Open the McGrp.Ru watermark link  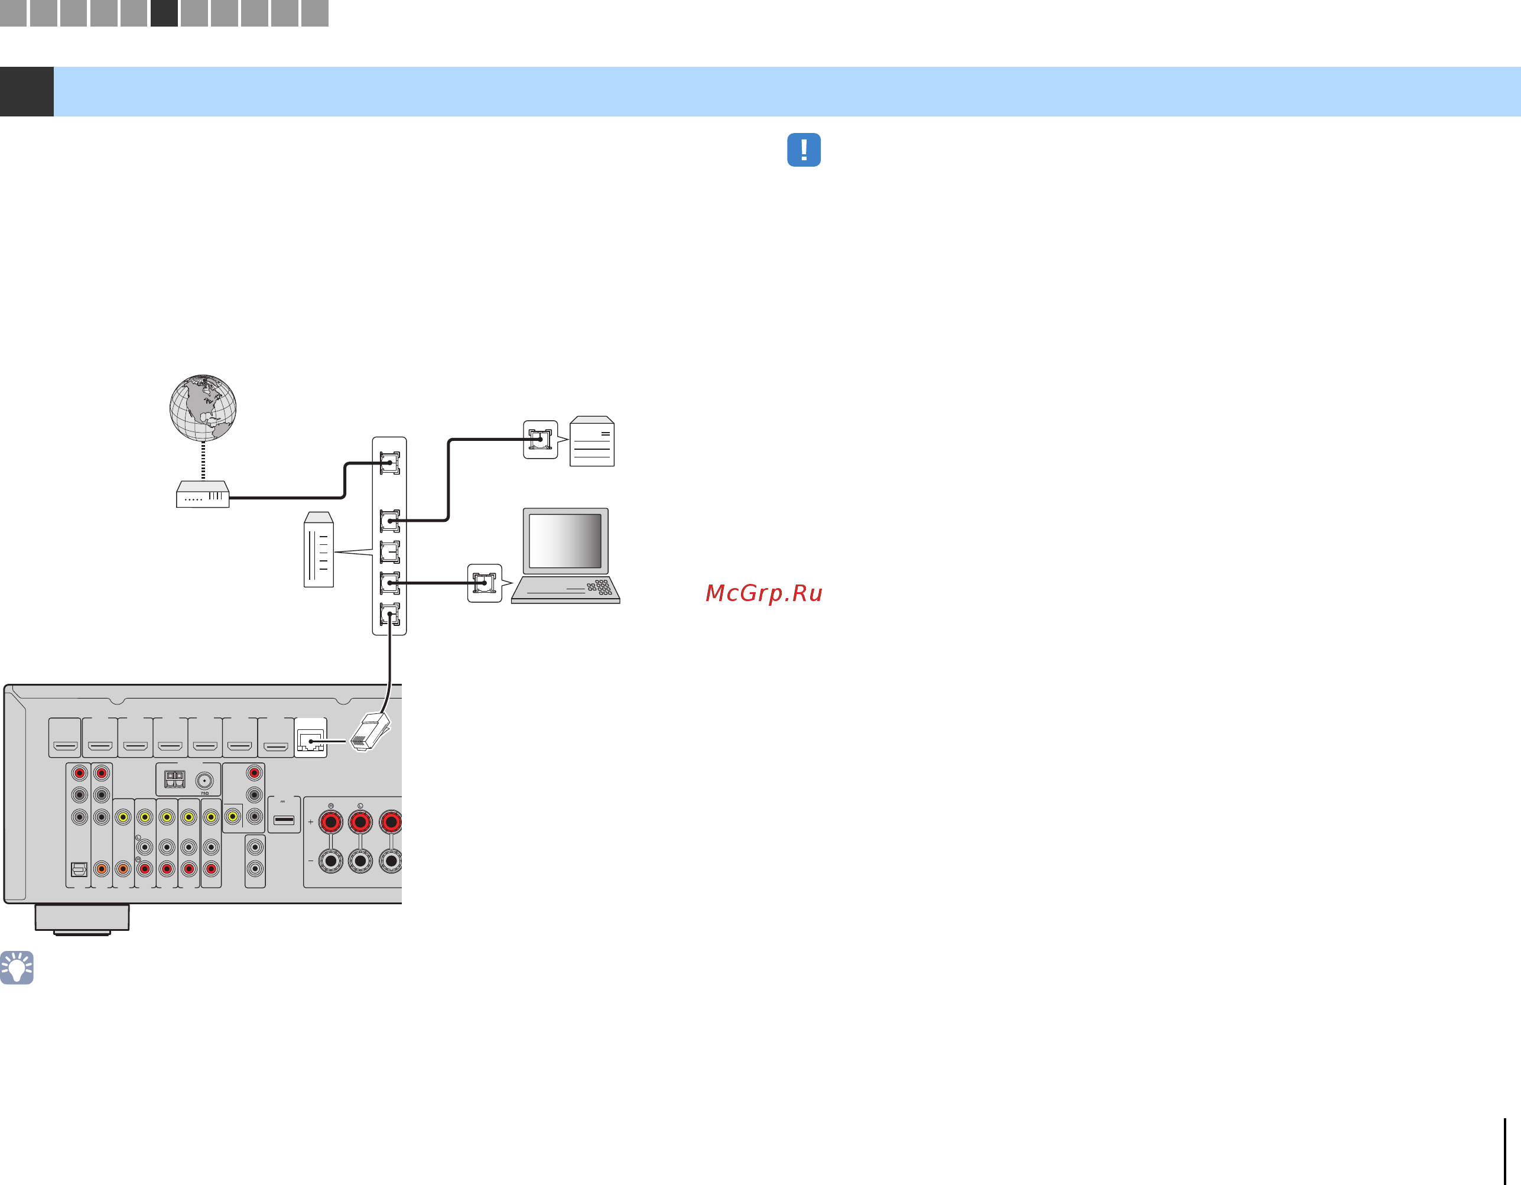pyautogui.click(x=764, y=593)
